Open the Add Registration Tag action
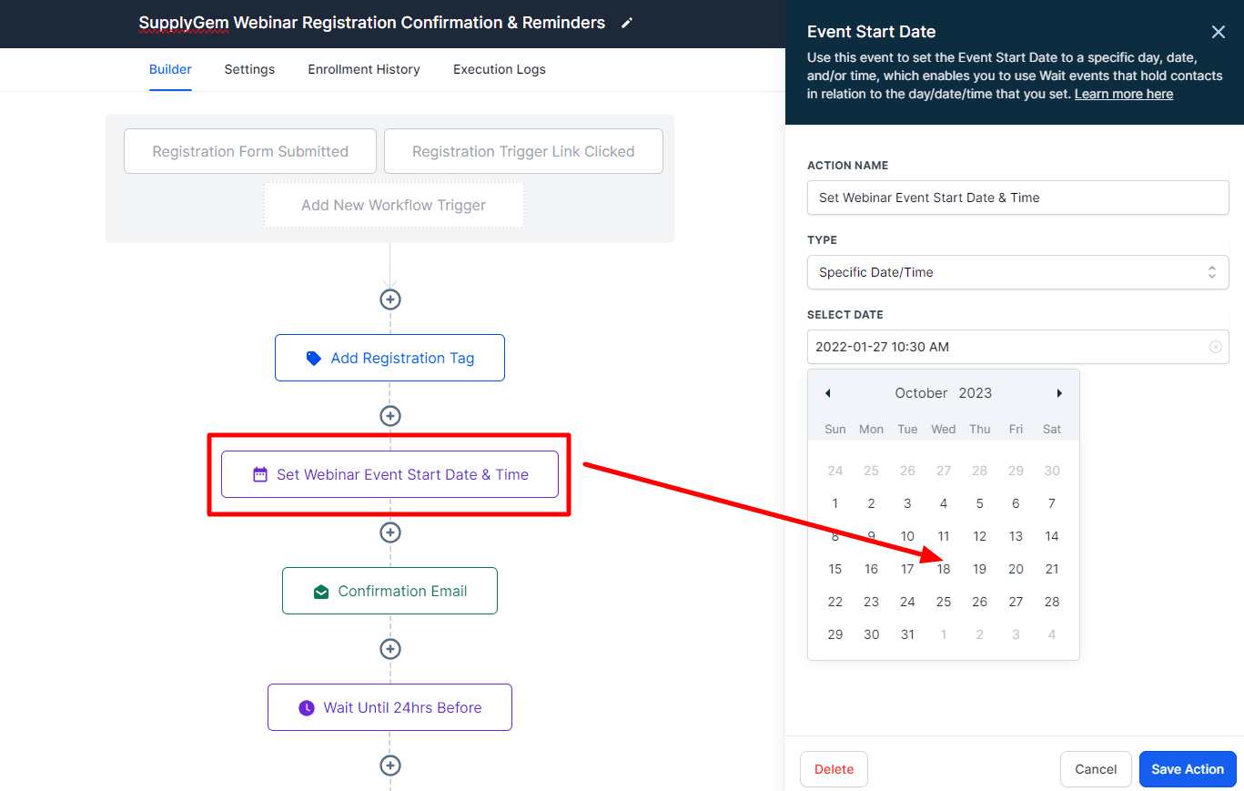The image size is (1244, 791). [389, 358]
